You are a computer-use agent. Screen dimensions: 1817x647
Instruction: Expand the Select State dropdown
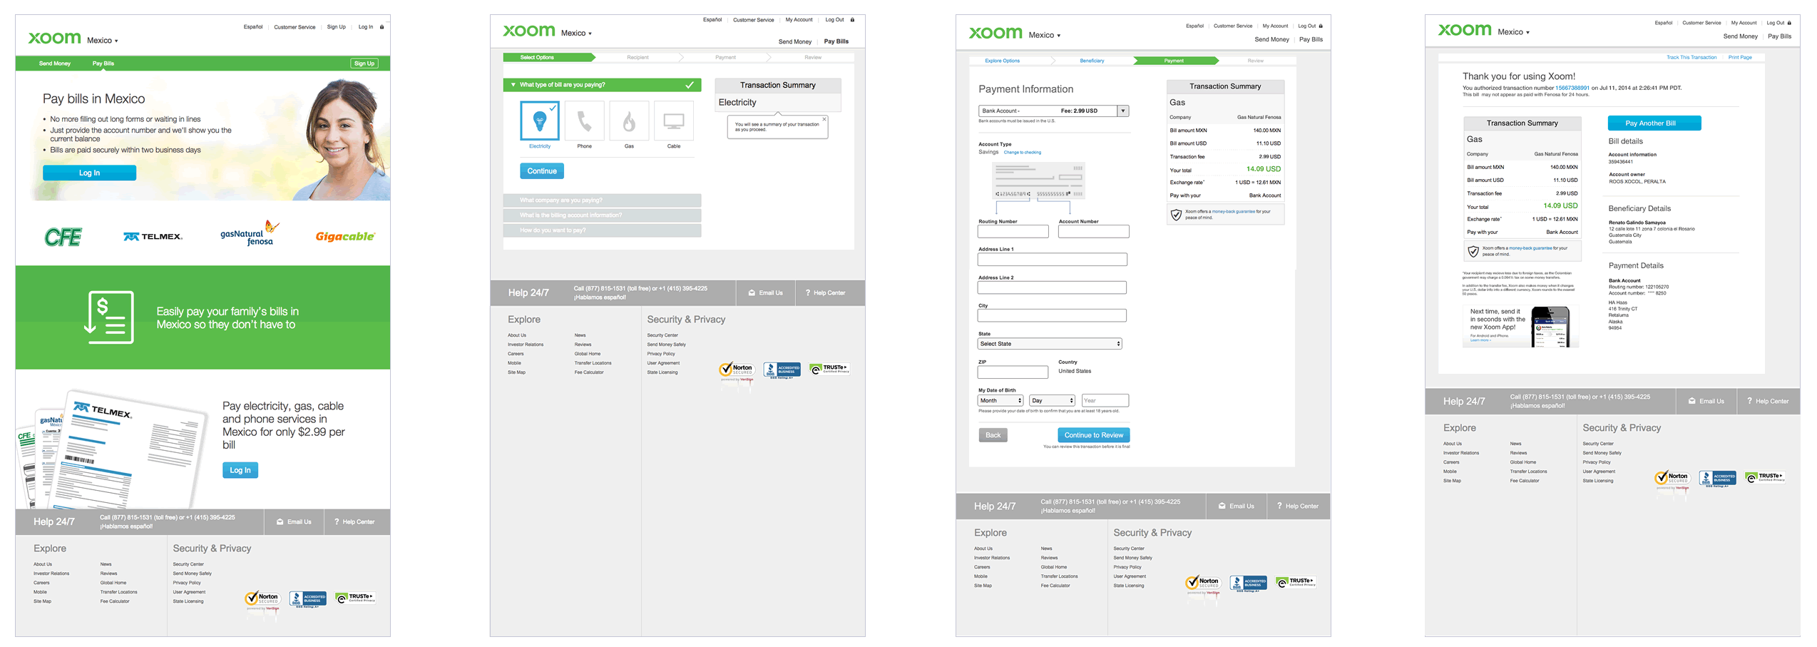point(1049,344)
